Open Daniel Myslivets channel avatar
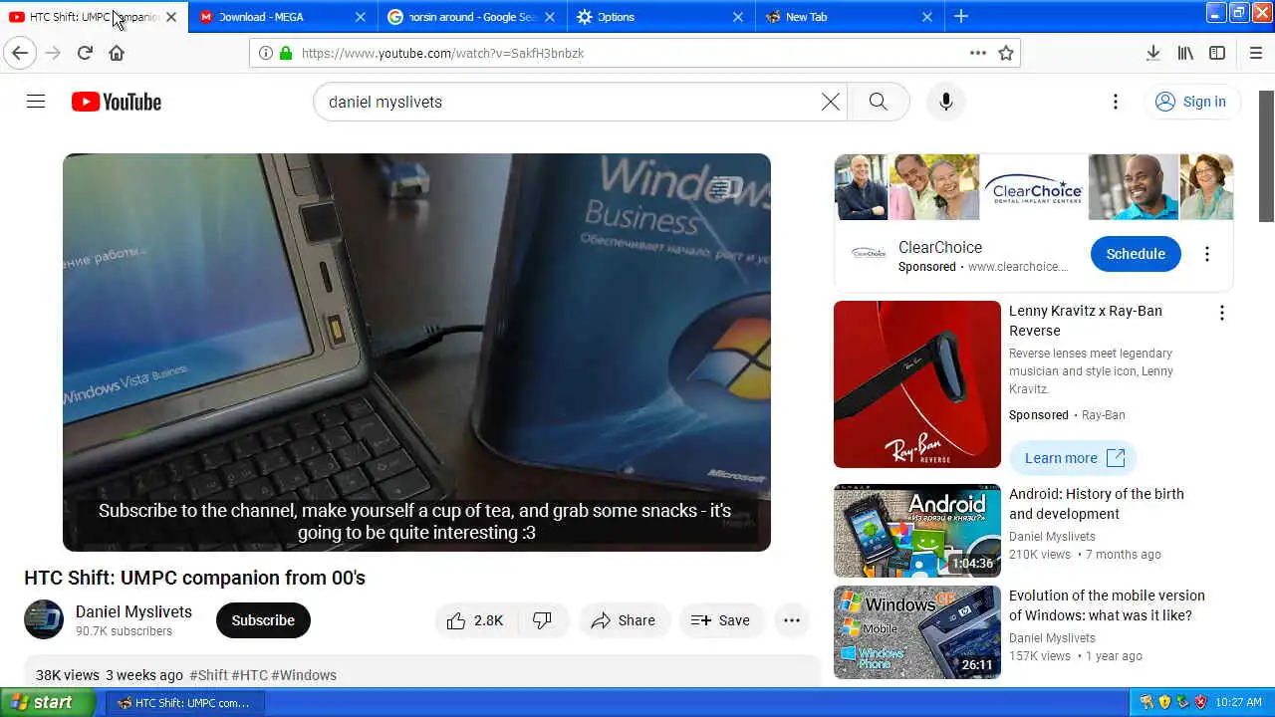The image size is (1275, 717). tap(44, 619)
